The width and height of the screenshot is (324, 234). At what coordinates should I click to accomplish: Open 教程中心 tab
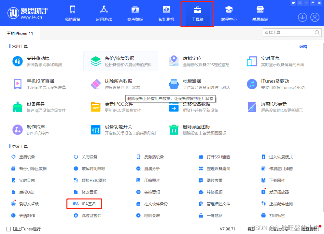point(229,14)
